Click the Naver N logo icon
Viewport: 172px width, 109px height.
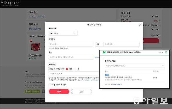coord(104,53)
